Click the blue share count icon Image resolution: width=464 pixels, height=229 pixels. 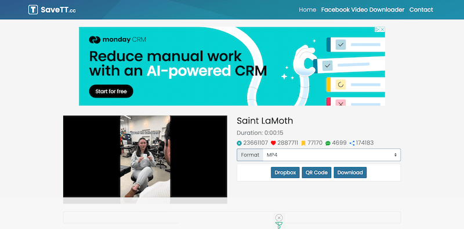point(352,143)
